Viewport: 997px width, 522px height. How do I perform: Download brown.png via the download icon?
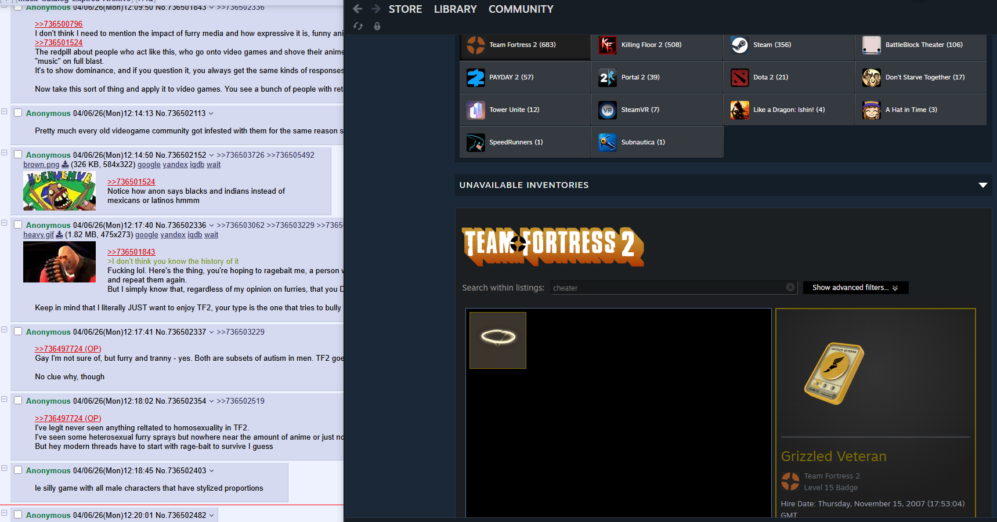click(65, 165)
